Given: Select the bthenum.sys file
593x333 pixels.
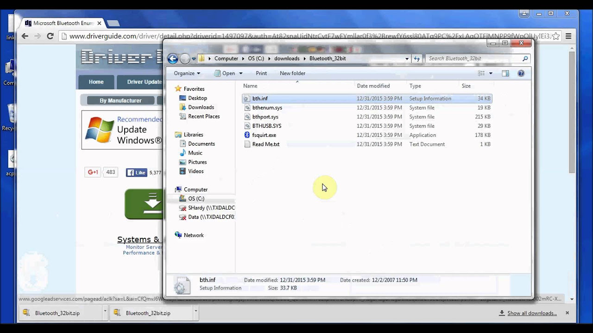Looking at the screenshot, I should 267,108.
